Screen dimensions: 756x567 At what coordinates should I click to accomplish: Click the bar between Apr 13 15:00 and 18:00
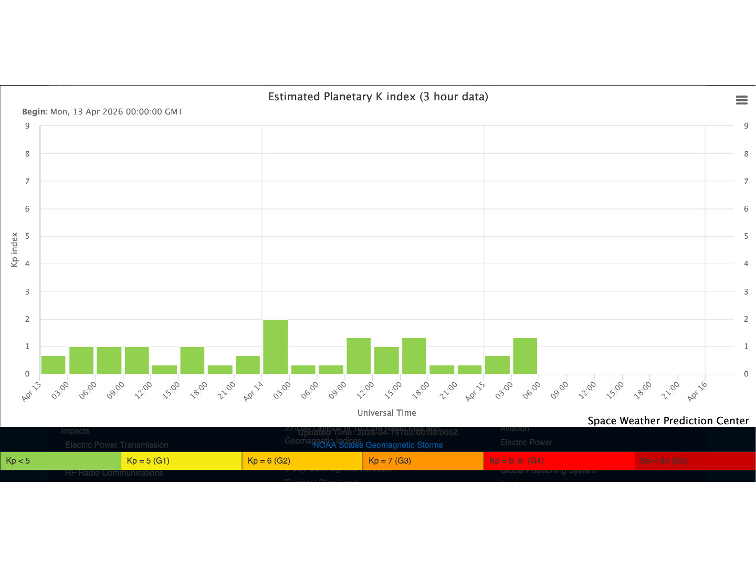(192, 360)
